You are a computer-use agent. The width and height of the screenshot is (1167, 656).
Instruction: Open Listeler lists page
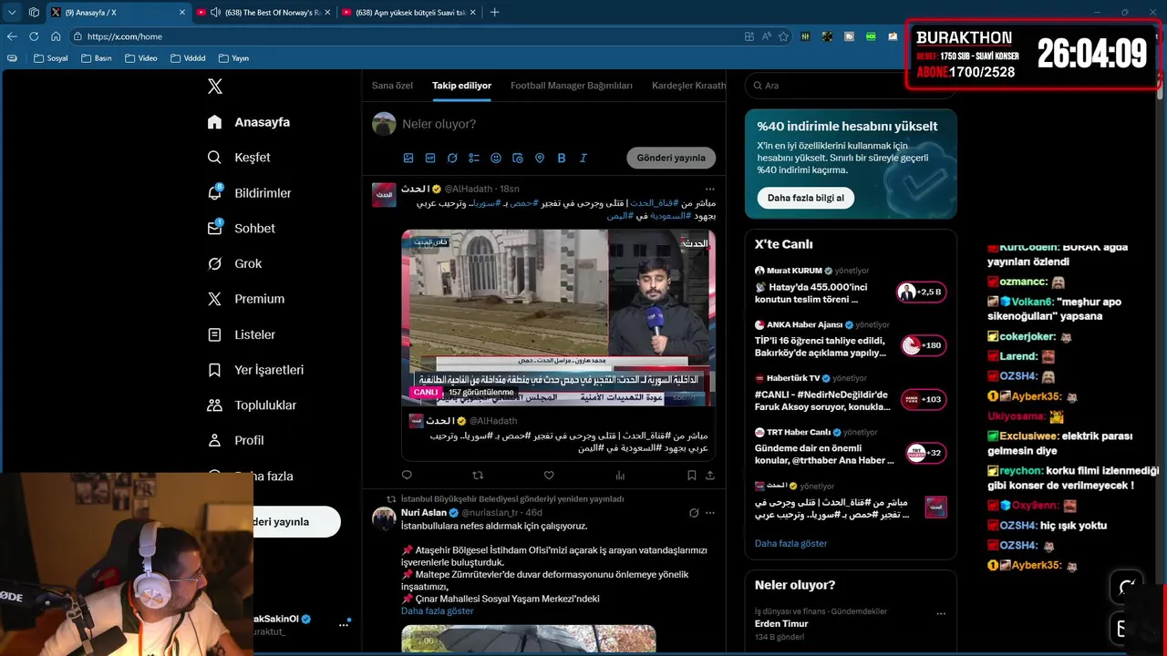(x=241, y=334)
